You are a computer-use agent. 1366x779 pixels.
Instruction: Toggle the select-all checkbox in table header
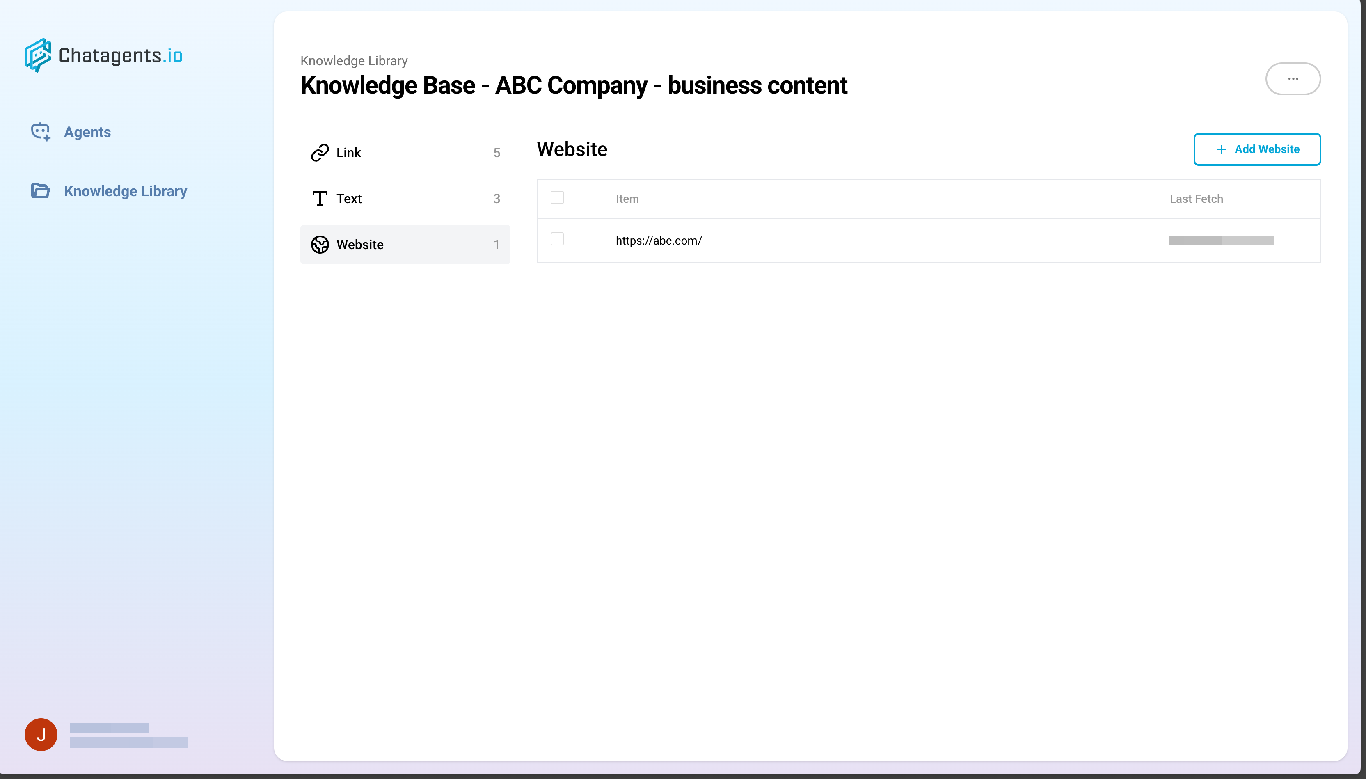[557, 197]
